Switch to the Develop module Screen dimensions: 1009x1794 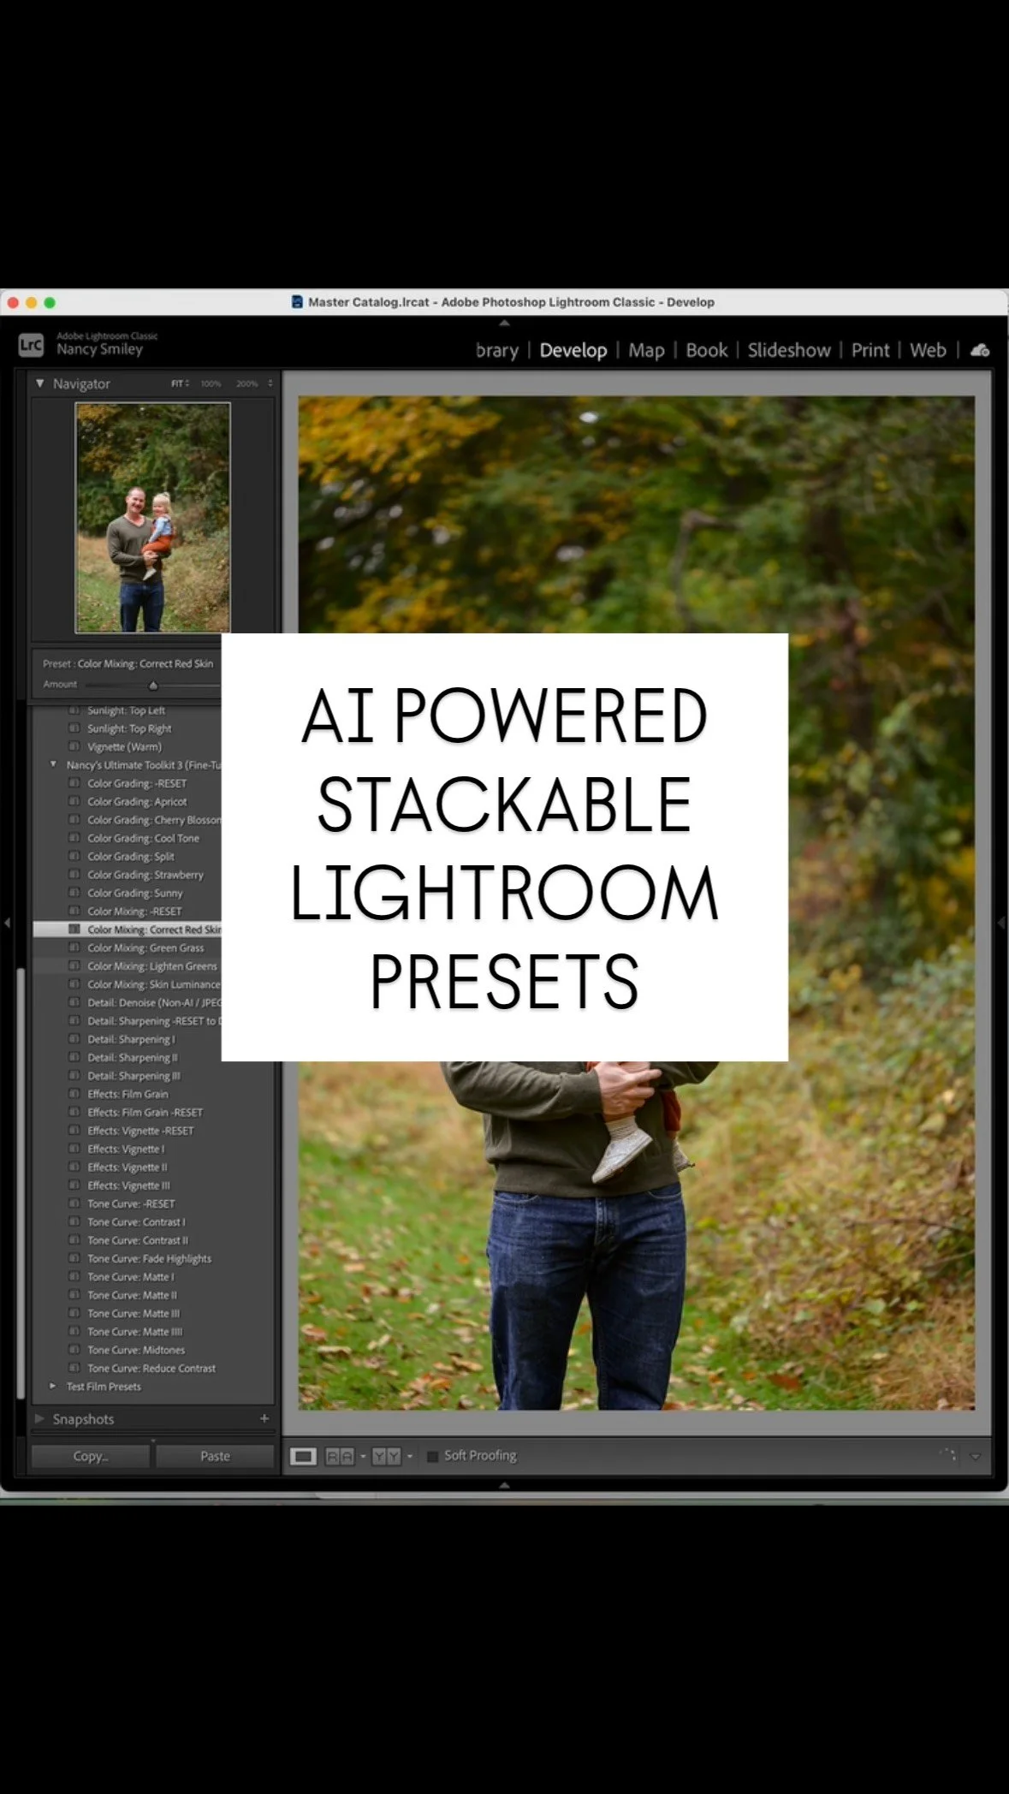(573, 350)
